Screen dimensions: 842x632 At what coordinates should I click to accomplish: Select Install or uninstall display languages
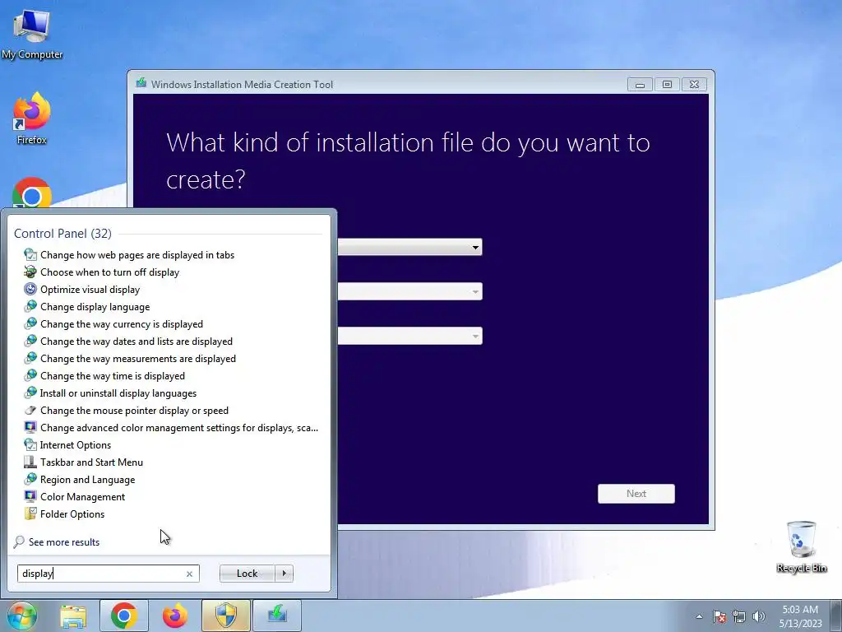point(118,393)
